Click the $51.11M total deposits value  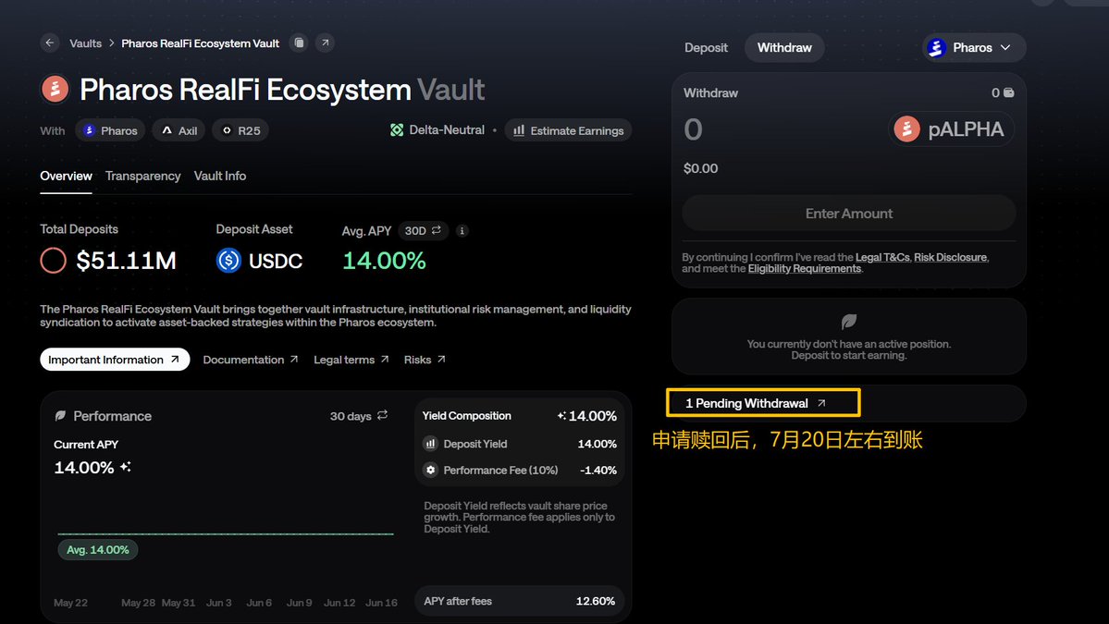click(x=126, y=261)
